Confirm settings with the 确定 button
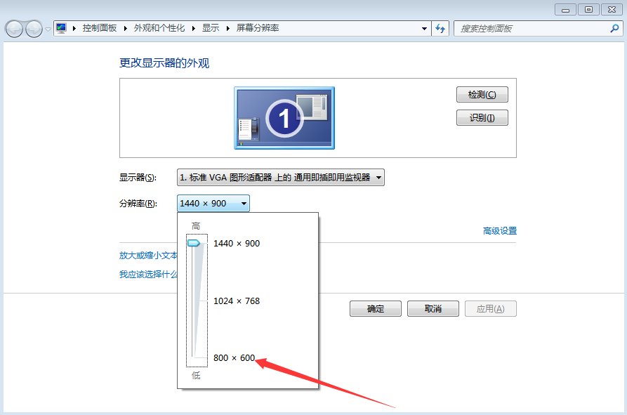 375,308
